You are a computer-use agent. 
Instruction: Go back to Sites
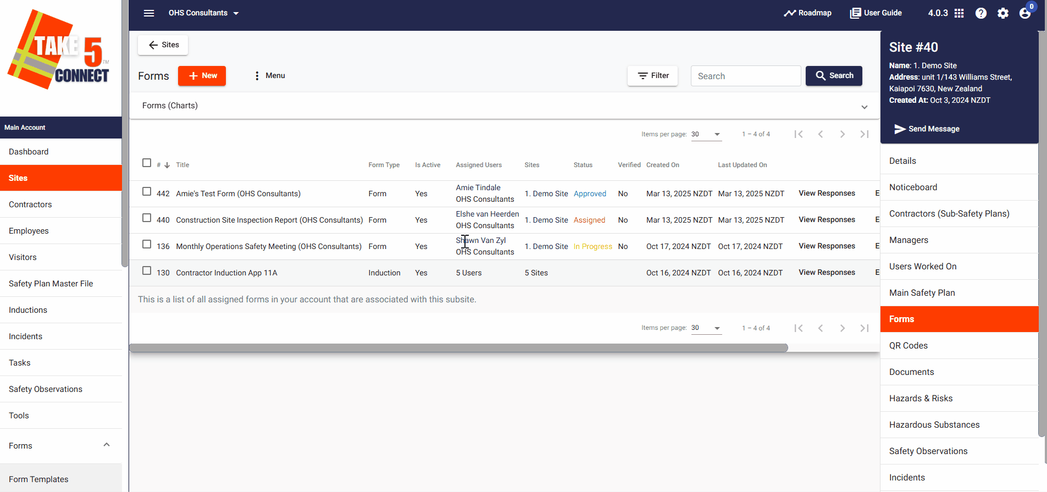pos(163,45)
